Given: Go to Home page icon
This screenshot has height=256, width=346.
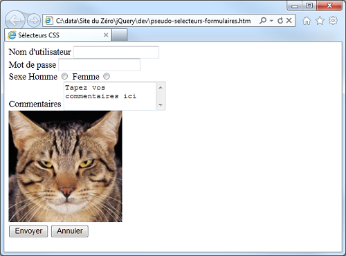Looking at the screenshot, I should click(307, 21).
